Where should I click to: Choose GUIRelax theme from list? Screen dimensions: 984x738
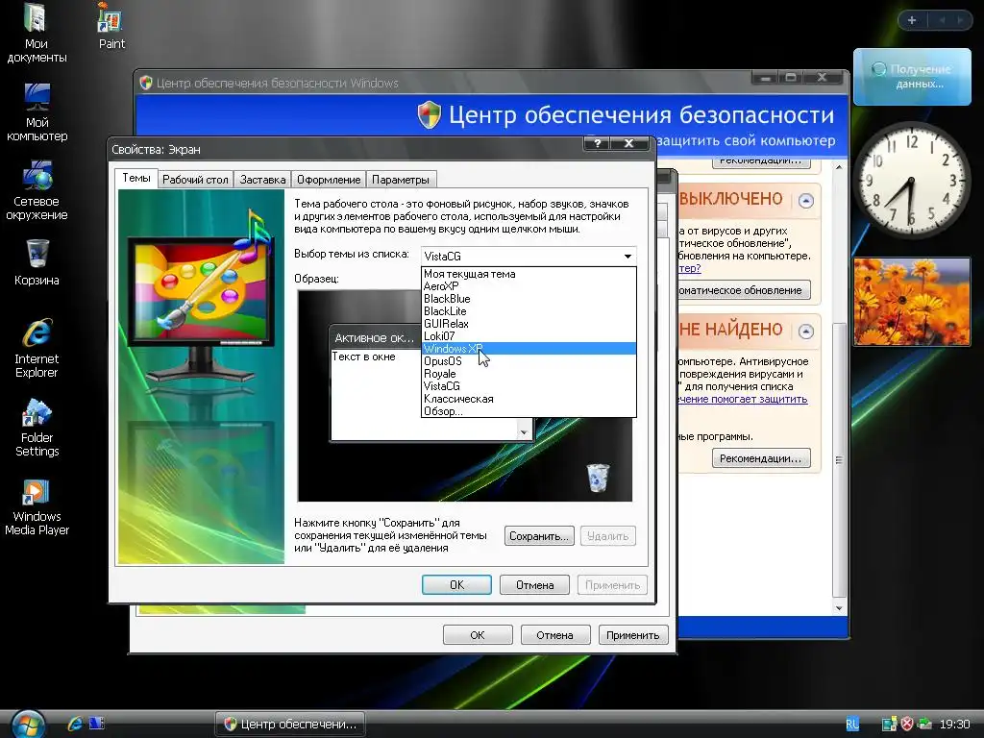pos(529,324)
